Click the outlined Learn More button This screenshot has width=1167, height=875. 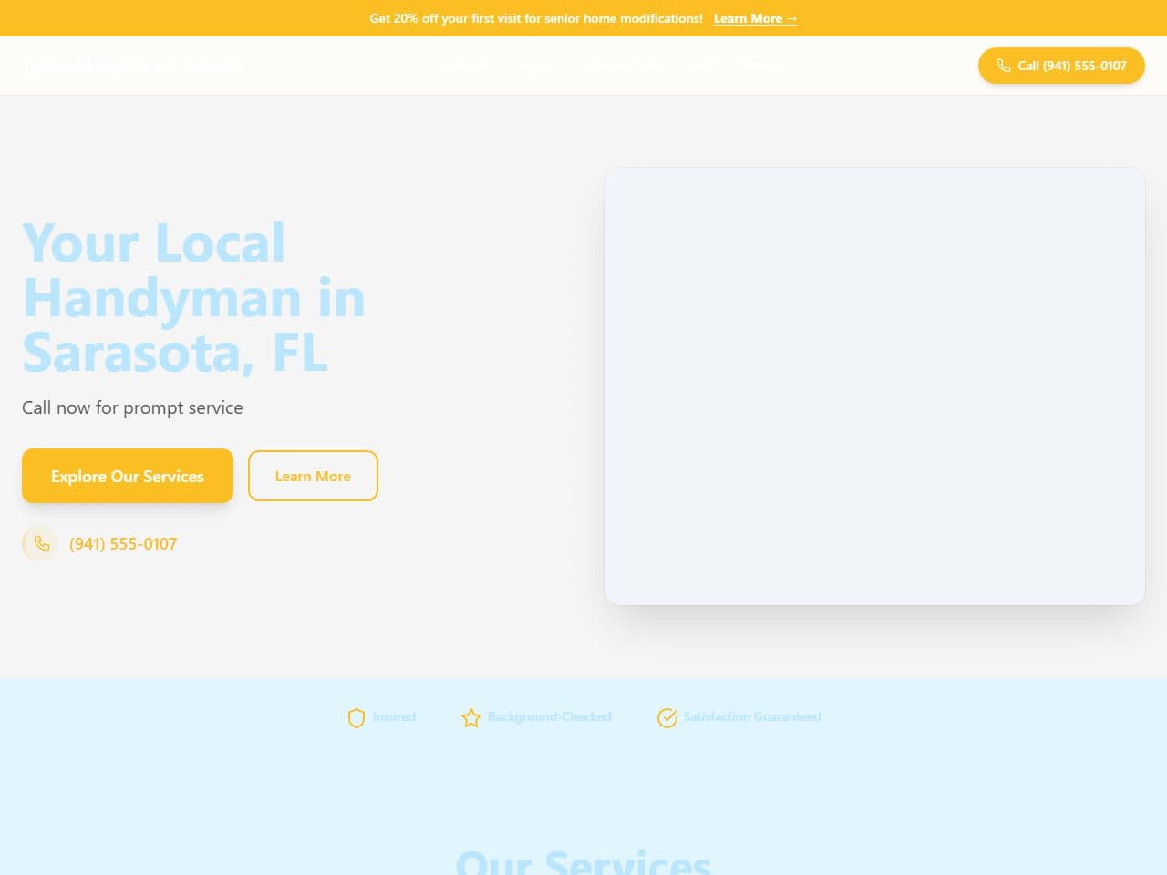coord(313,476)
